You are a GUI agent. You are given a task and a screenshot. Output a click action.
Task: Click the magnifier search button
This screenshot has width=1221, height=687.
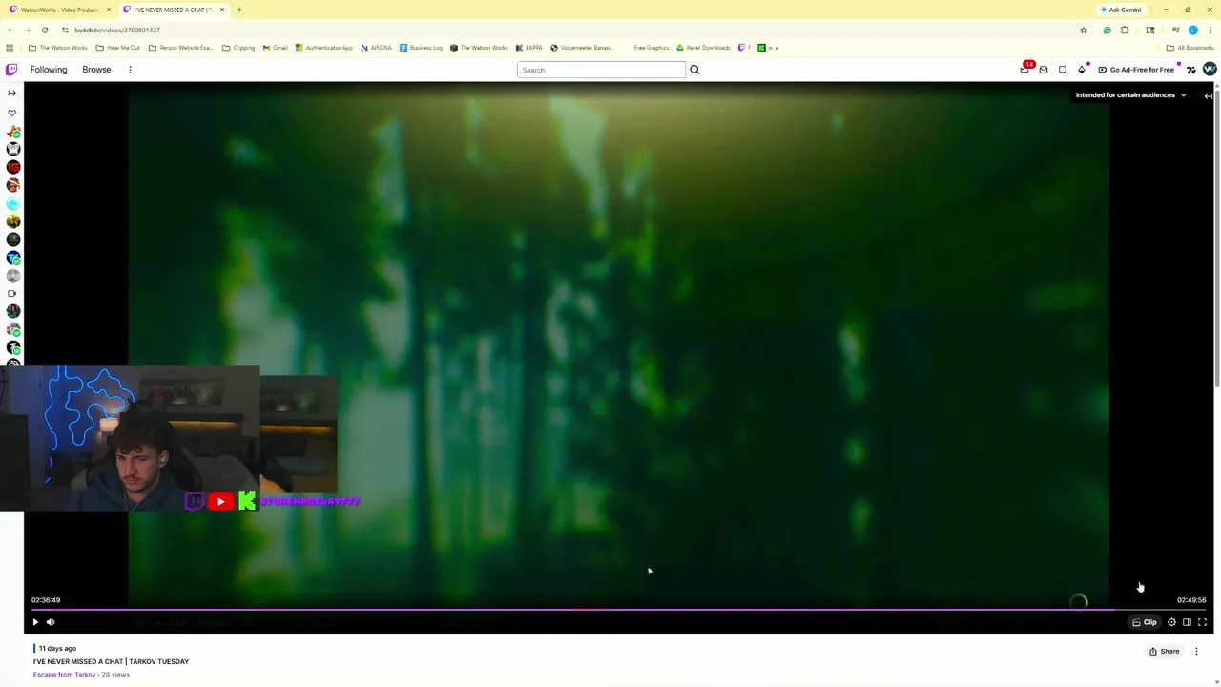694,70
